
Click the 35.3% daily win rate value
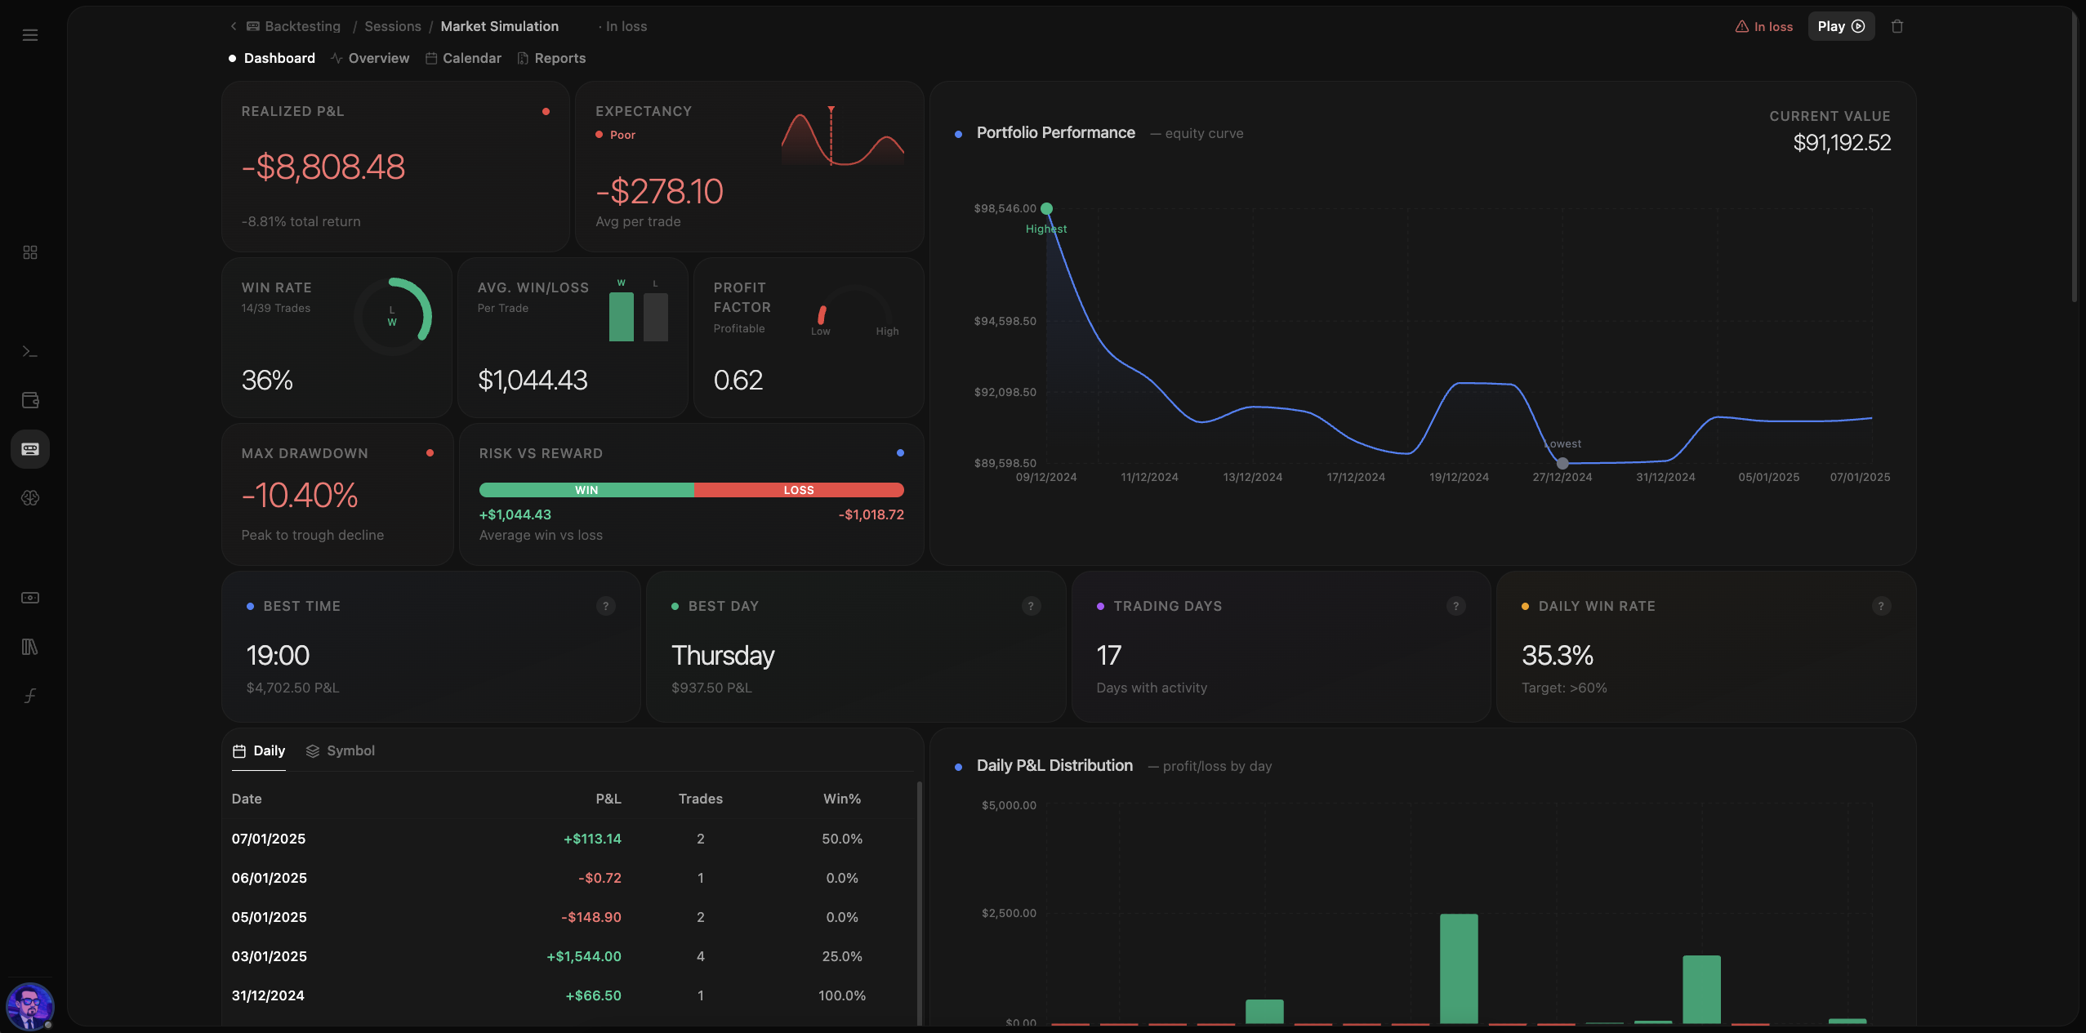coord(1558,656)
